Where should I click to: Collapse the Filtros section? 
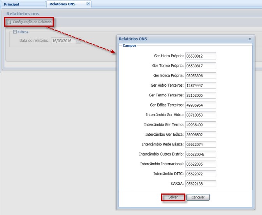point(15,32)
